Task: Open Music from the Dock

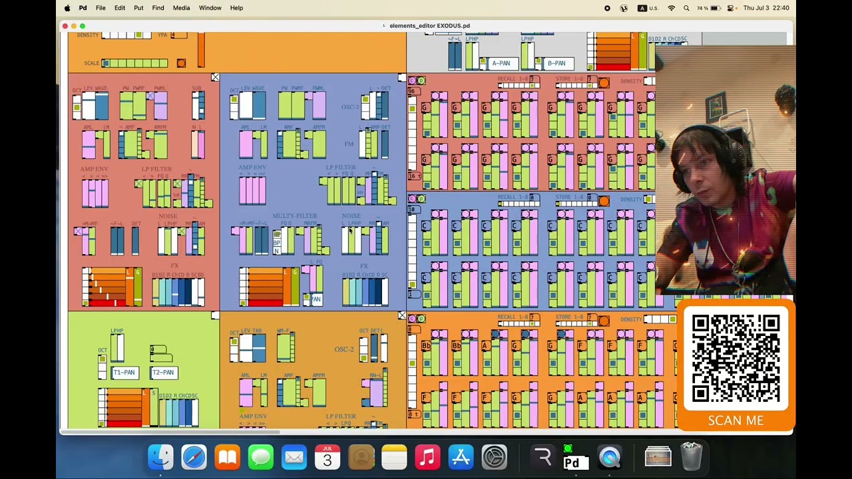Action: click(427, 457)
